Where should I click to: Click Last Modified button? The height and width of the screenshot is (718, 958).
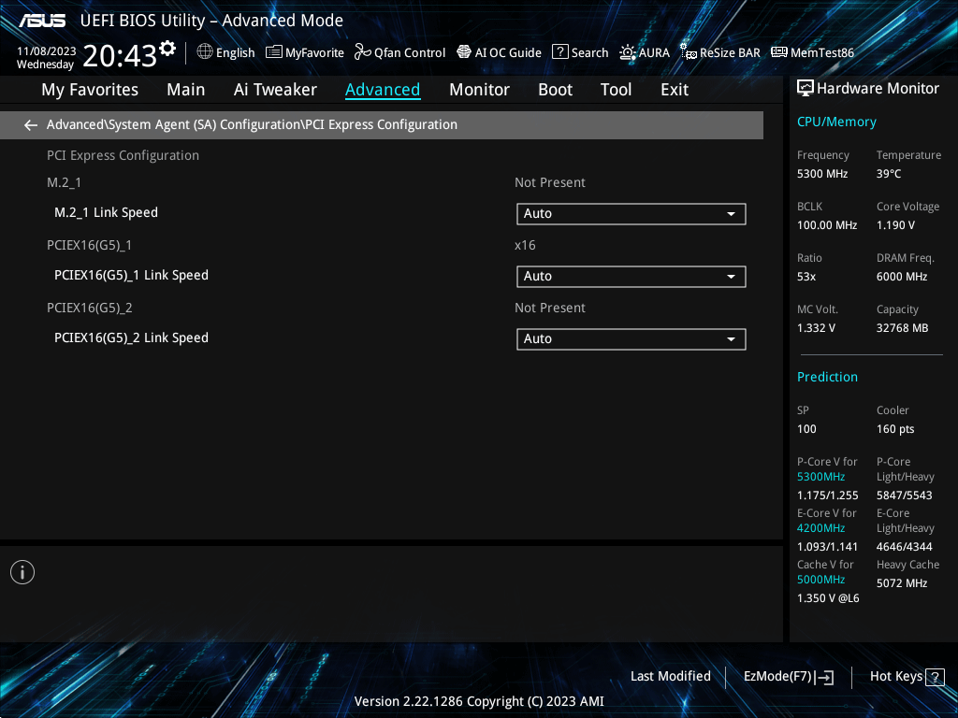coord(671,677)
